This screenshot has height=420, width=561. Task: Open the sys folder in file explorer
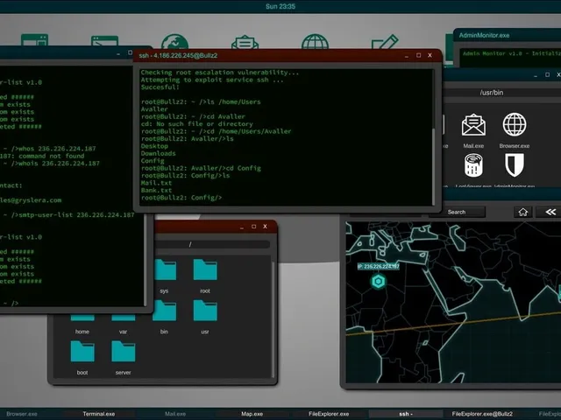[x=164, y=270]
